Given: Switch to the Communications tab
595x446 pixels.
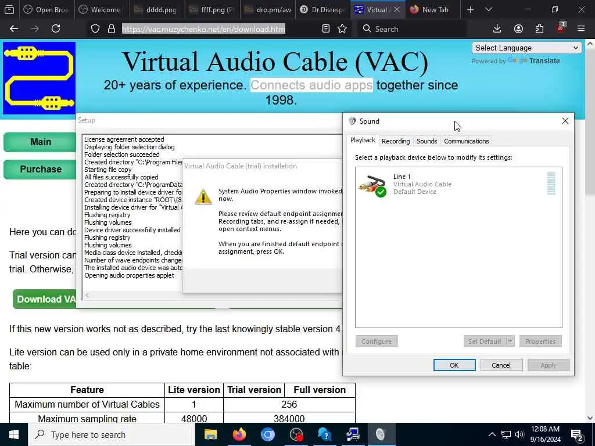Looking at the screenshot, I should tap(467, 141).
